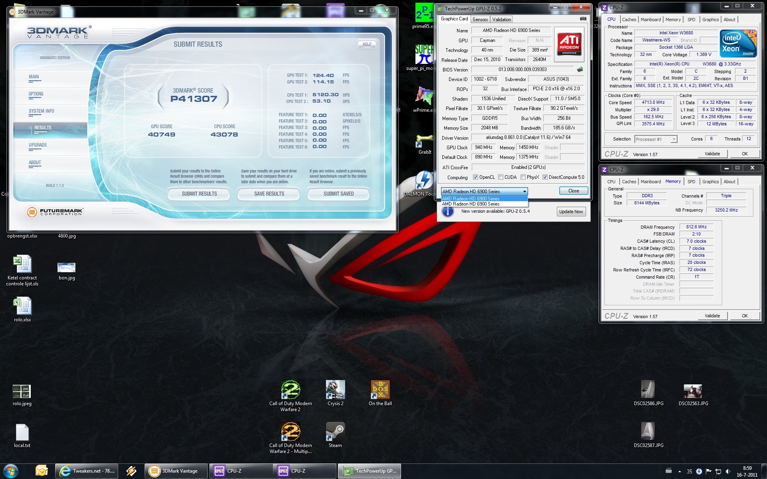Click the BIOS save chip icon in GPU-Z
This screenshot has height=479, width=767.
point(580,69)
